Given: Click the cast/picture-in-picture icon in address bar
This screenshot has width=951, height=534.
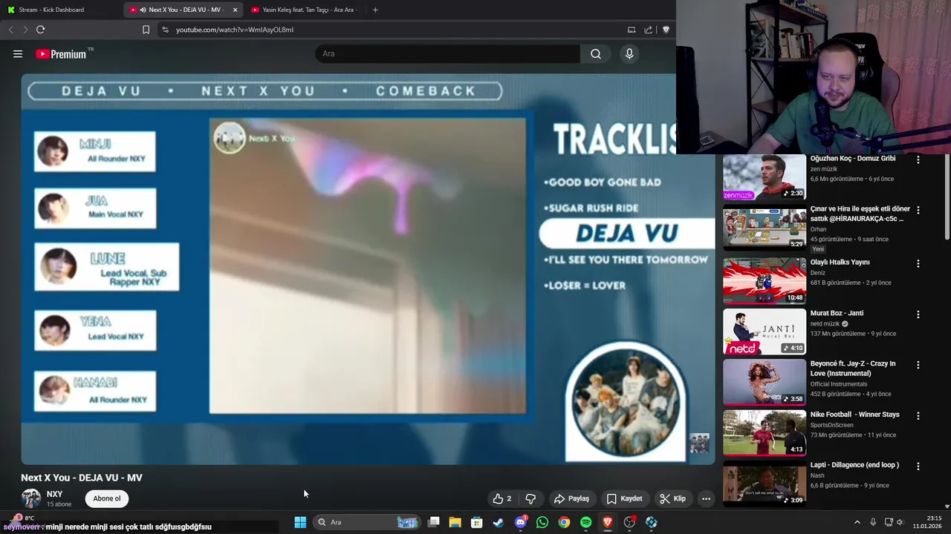Looking at the screenshot, I should click(632, 30).
